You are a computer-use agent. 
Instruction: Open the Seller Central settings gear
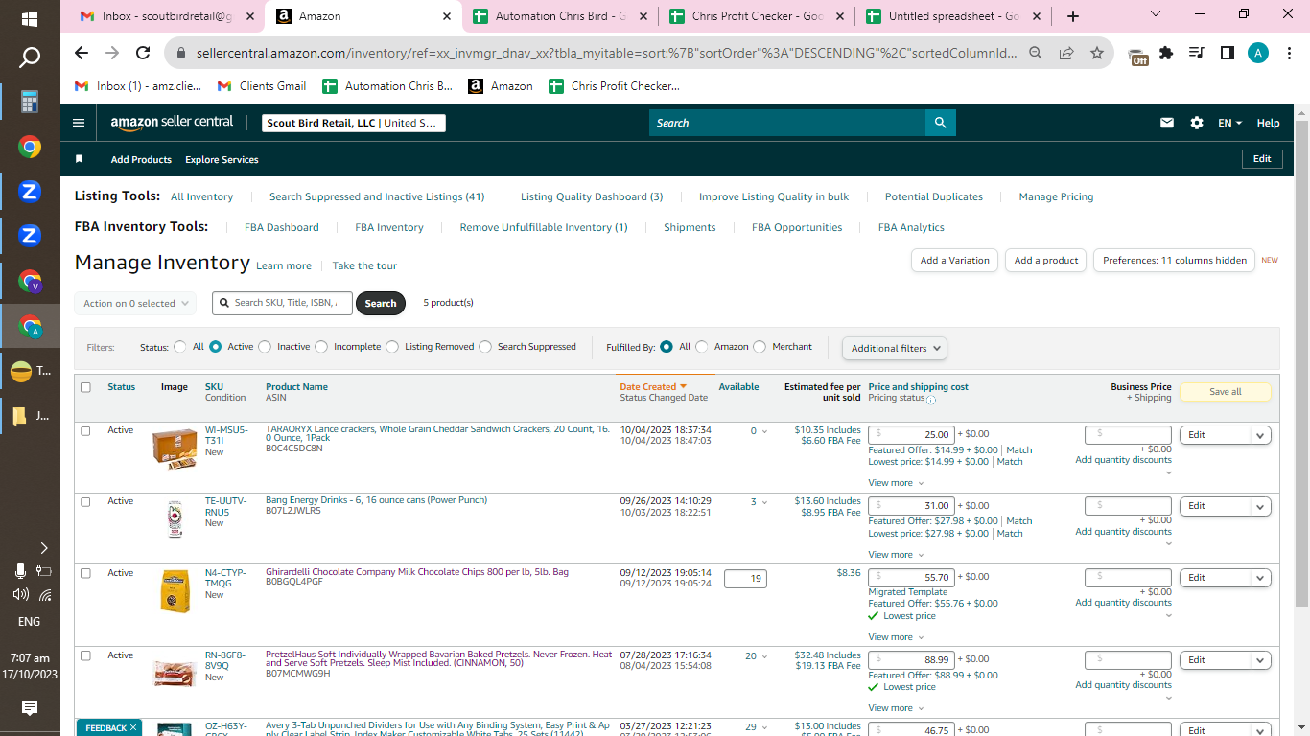point(1196,123)
